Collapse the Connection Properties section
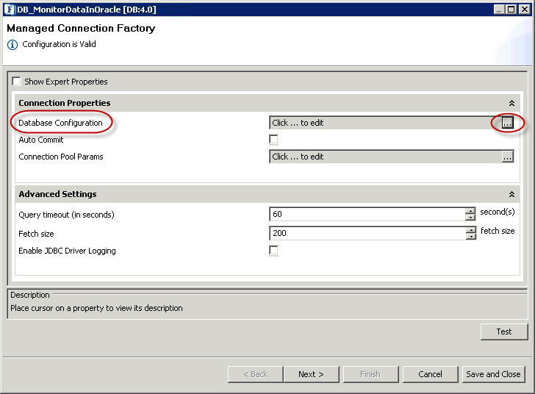Screen dimensions: 535x394 [x=511, y=104]
